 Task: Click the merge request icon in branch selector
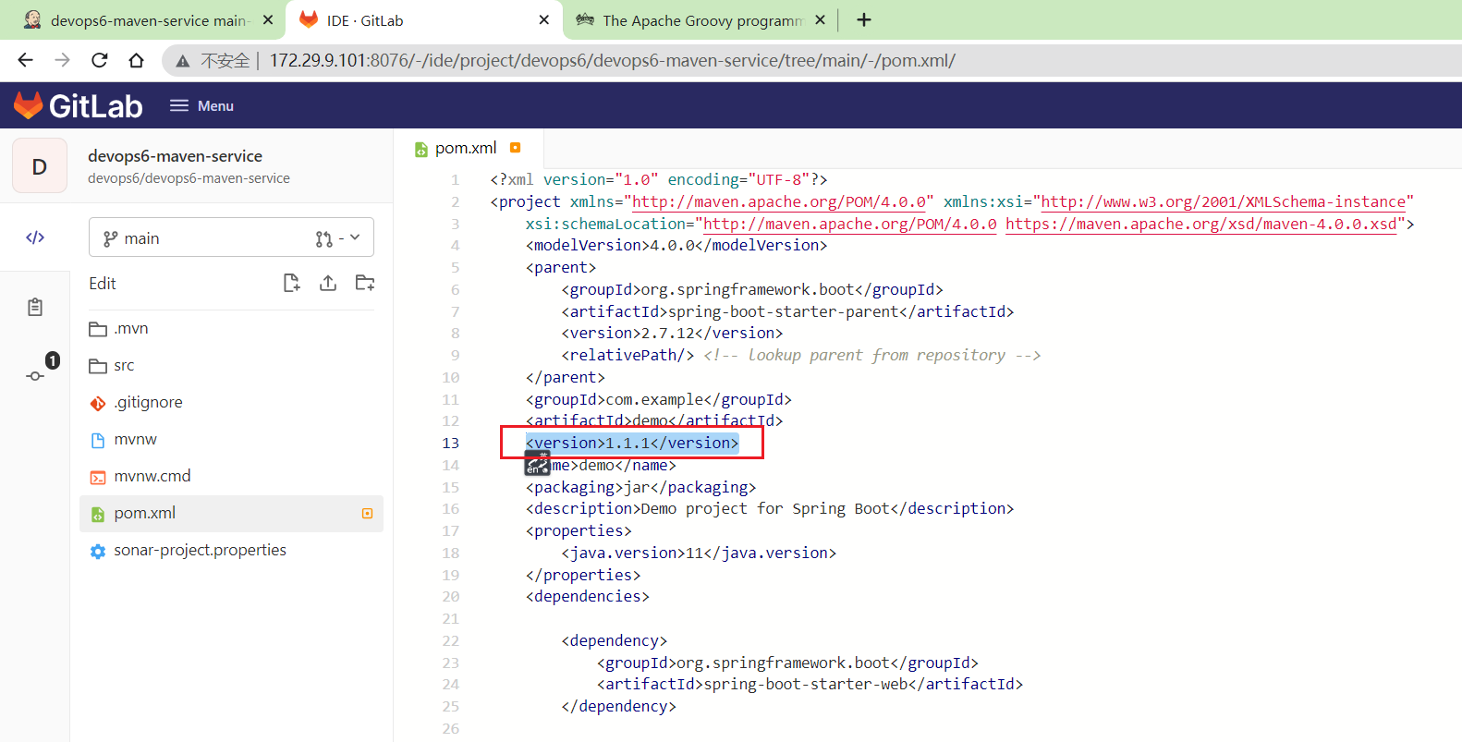point(324,238)
